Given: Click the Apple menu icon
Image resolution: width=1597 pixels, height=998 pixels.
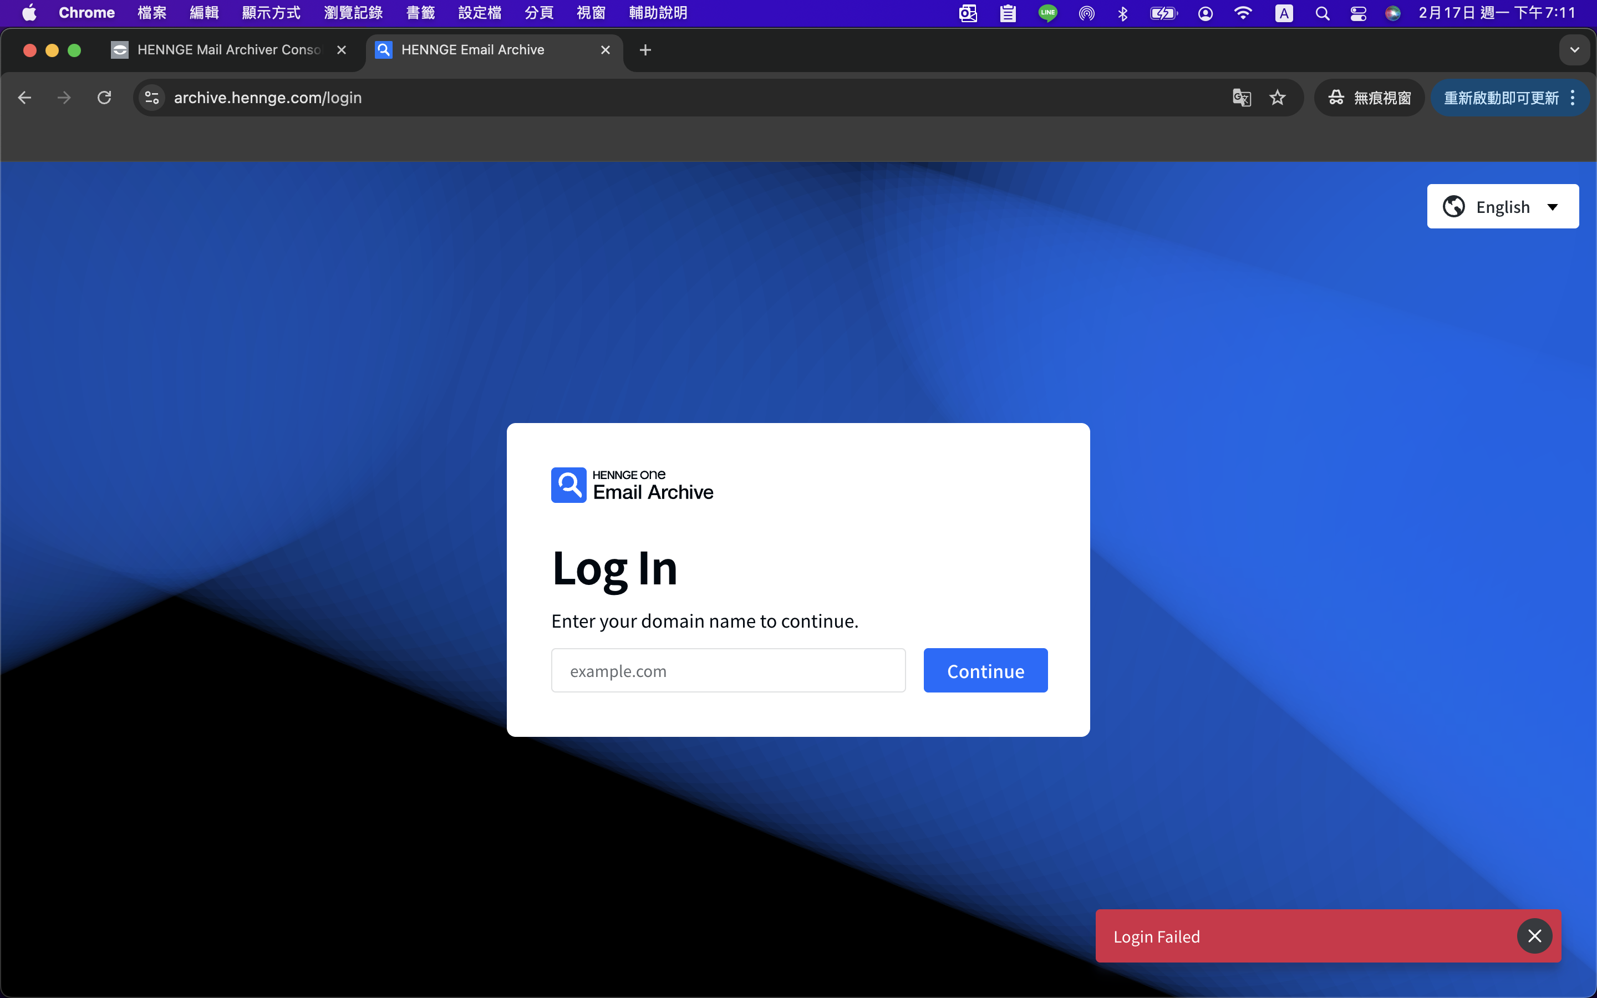Looking at the screenshot, I should click(x=29, y=13).
